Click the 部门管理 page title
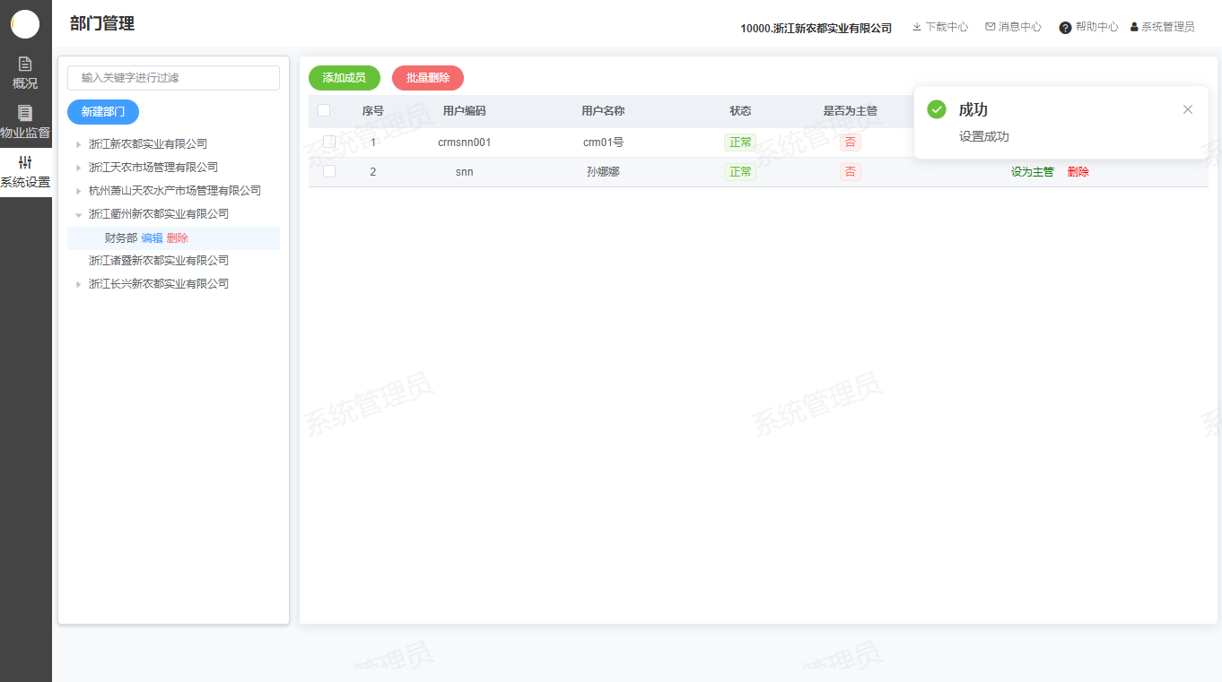Image resolution: width=1222 pixels, height=682 pixels. [102, 24]
